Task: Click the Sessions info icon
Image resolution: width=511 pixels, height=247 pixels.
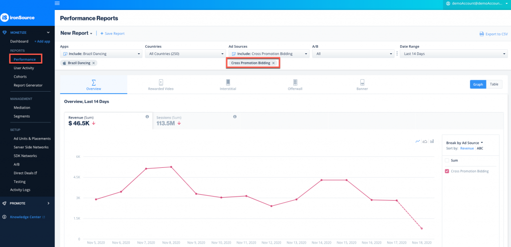Action: pyautogui.click(x=235, y=117)
